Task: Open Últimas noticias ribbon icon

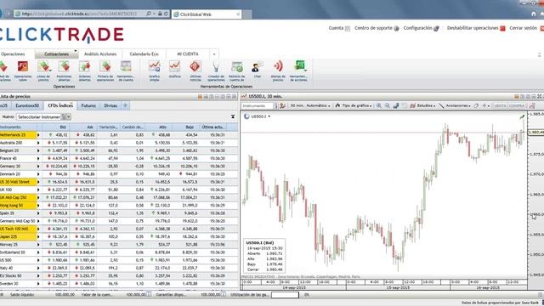Action: coord(195,71)
